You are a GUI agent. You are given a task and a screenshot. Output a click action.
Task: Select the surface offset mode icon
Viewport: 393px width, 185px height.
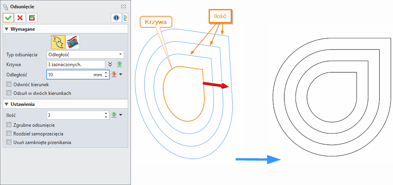(72, 41)
